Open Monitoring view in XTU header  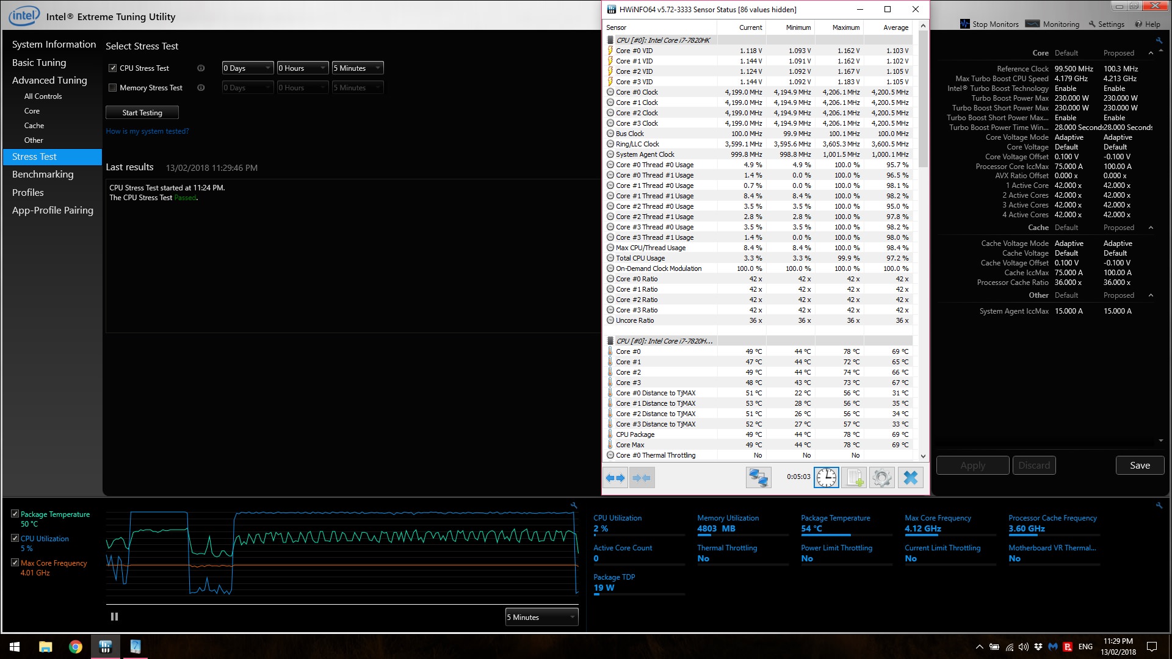[x=1053, y=24]
